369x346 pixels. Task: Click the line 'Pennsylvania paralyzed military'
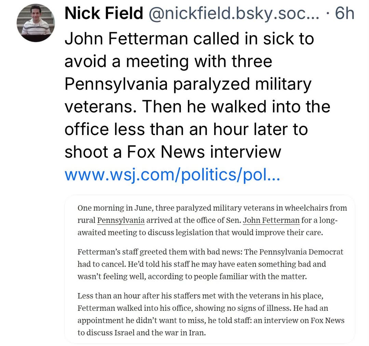click(188, 84)
